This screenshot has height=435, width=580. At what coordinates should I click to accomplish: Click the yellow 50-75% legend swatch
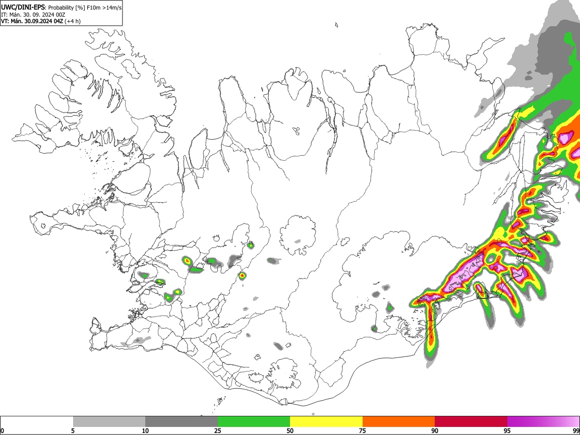(326, 422)
